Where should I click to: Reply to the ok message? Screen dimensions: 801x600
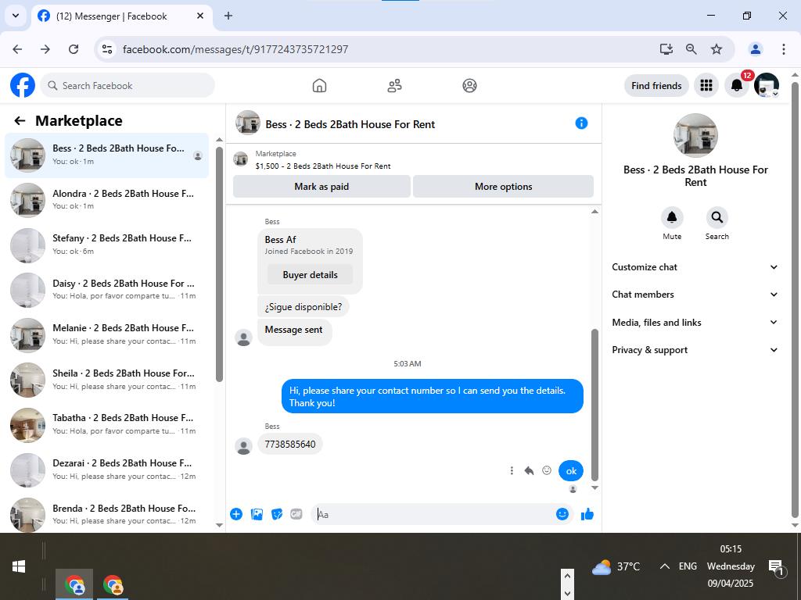click(x=529, y=470)
